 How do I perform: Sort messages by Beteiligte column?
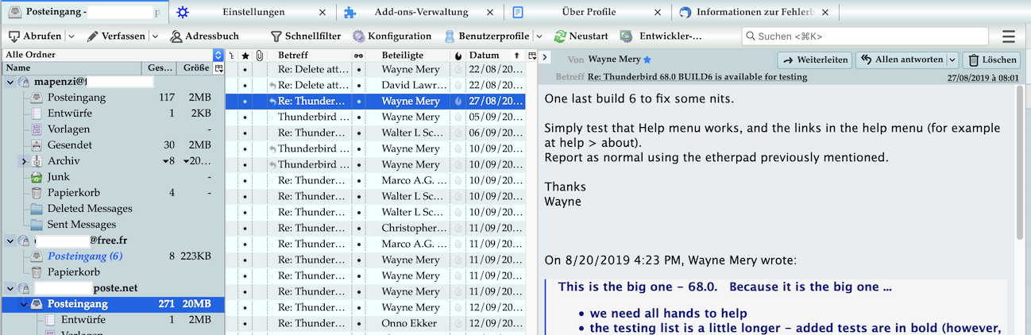click(x=408, y=56)
